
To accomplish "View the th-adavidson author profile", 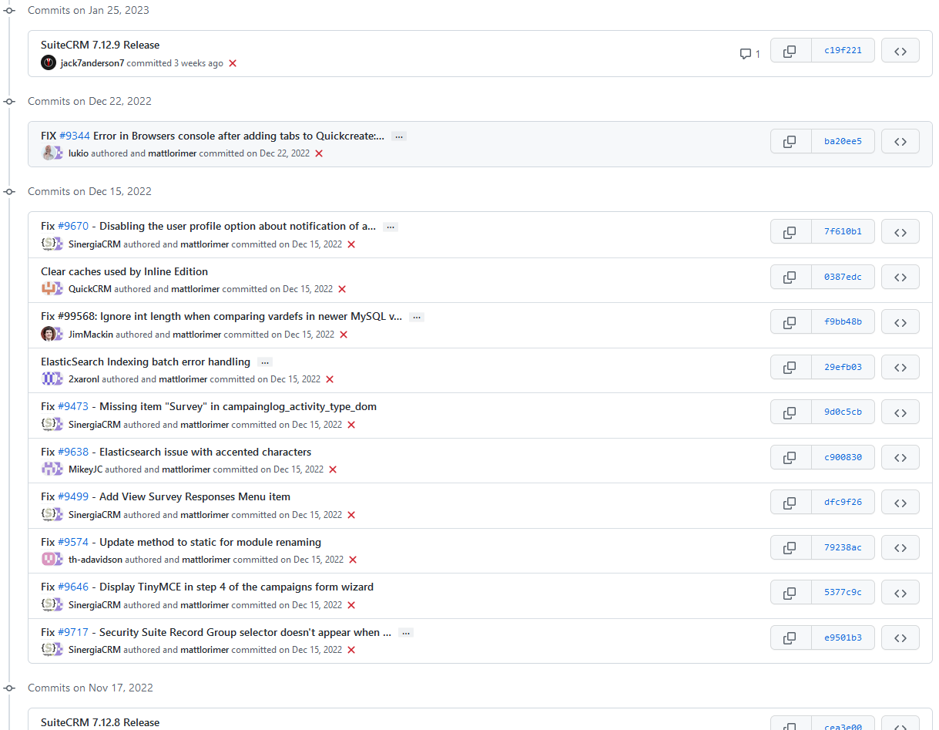I will tap(96, 560).
